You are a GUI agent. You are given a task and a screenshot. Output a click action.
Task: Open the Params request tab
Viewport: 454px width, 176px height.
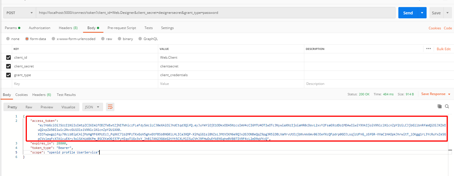pyautogui.click(x=12, y=28)
